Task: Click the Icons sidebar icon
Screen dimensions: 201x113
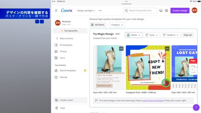Action: click(56, 58)
